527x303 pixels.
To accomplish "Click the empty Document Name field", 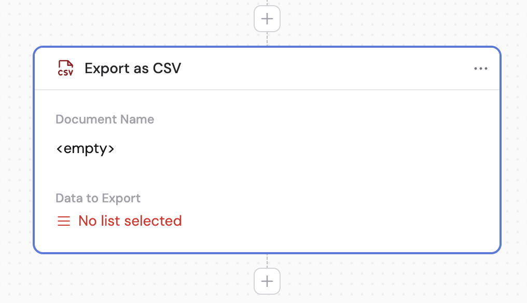I will pyautogui.click(x=86, y=148).
